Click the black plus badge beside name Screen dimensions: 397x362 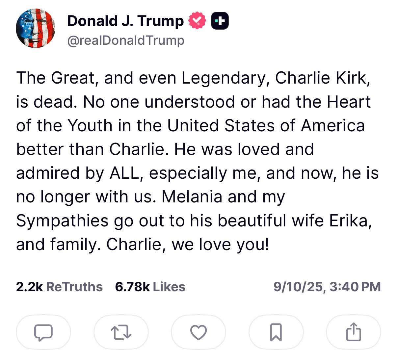click(220, 21)
